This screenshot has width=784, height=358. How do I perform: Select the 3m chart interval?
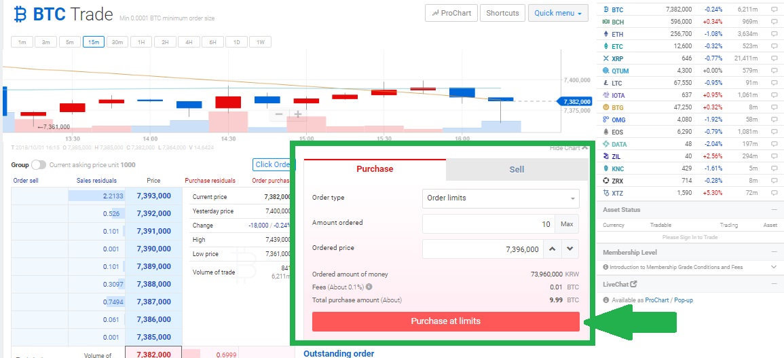(45, 42)
